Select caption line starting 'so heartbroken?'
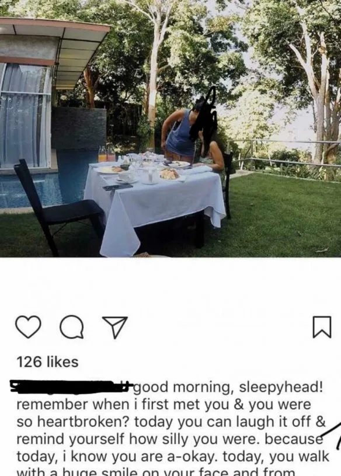Screen dimensions: 341x476 tap(171, 422)
